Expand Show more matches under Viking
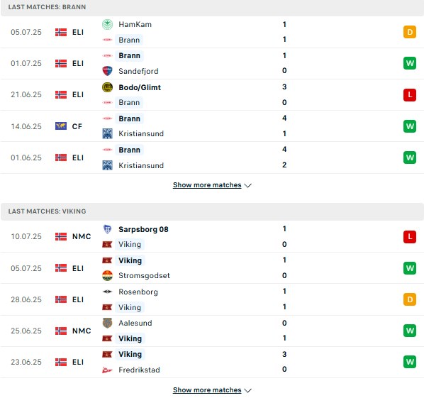This screenshot has width=424, height=398. 207,390
